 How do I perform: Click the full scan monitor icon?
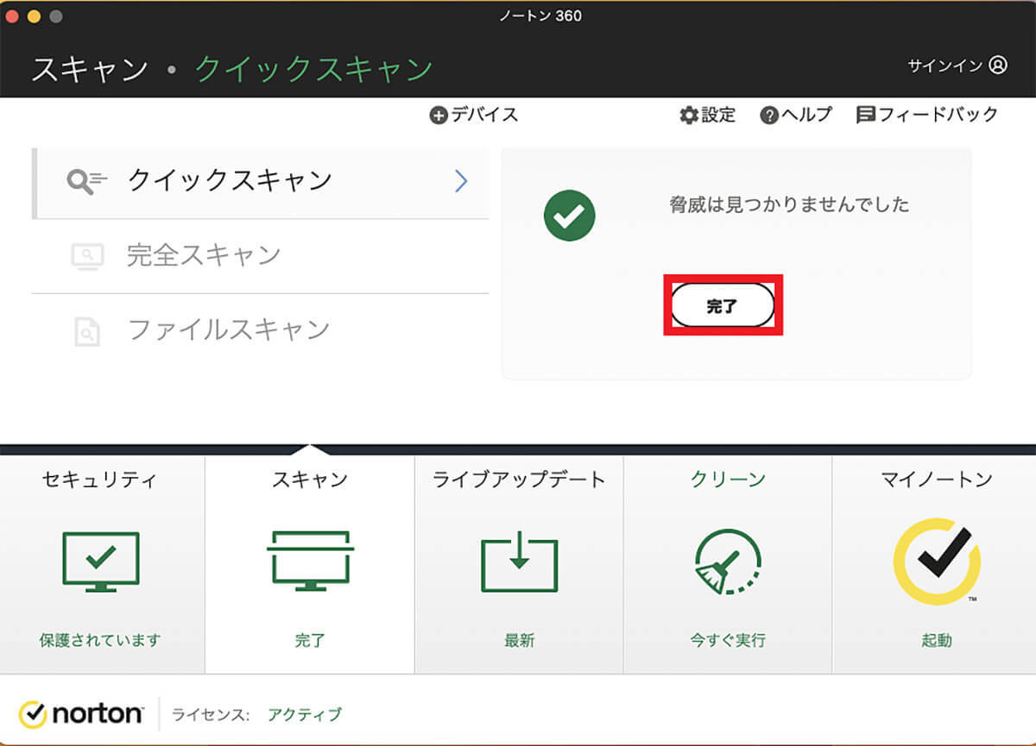(87, 256)
